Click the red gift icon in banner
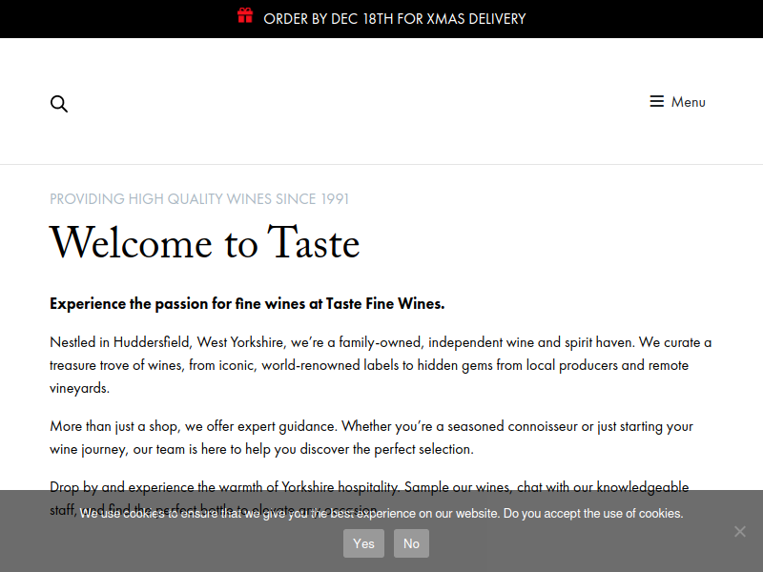 pos(245,15)
